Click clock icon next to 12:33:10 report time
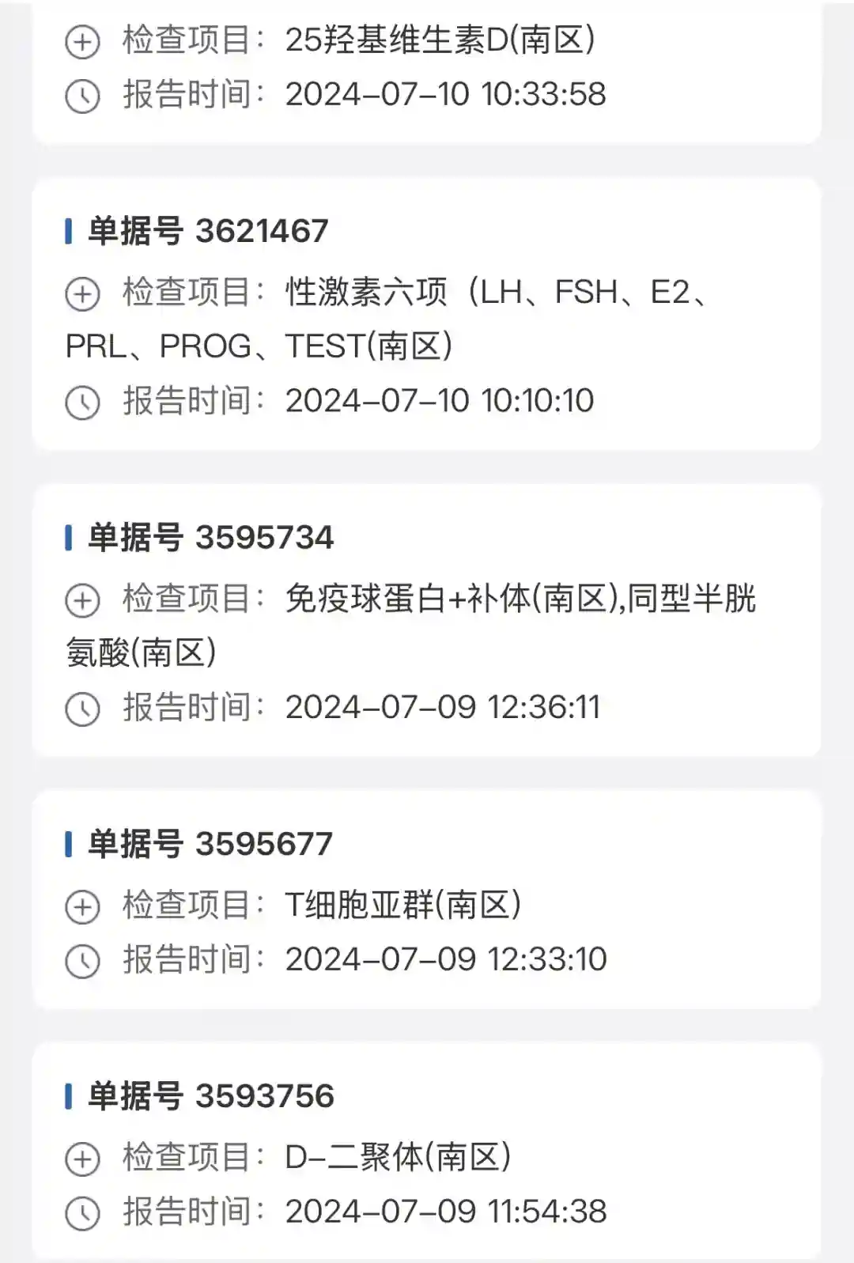 tap(82, 961)
